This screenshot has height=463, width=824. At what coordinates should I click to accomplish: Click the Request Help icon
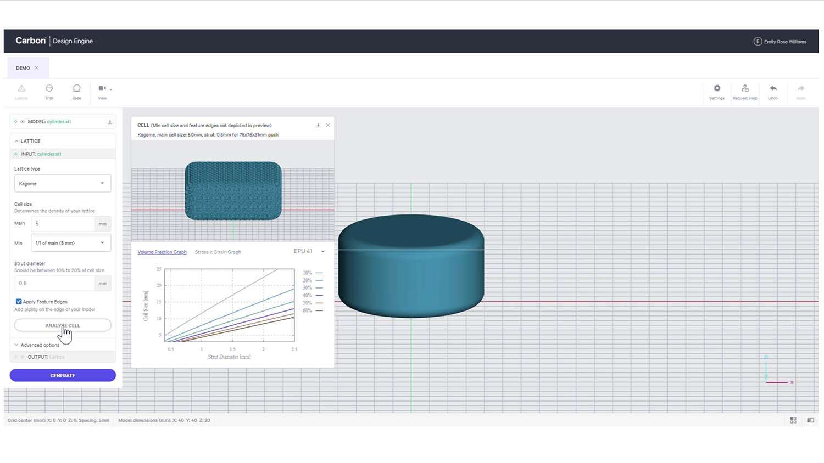coord(744,91)
